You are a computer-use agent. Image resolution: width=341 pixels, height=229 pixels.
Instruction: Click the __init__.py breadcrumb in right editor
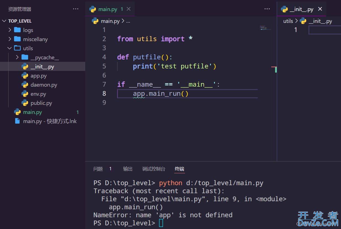320,21
